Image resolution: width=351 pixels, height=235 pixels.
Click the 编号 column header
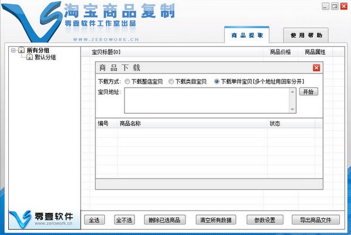(x=106, y=124)
